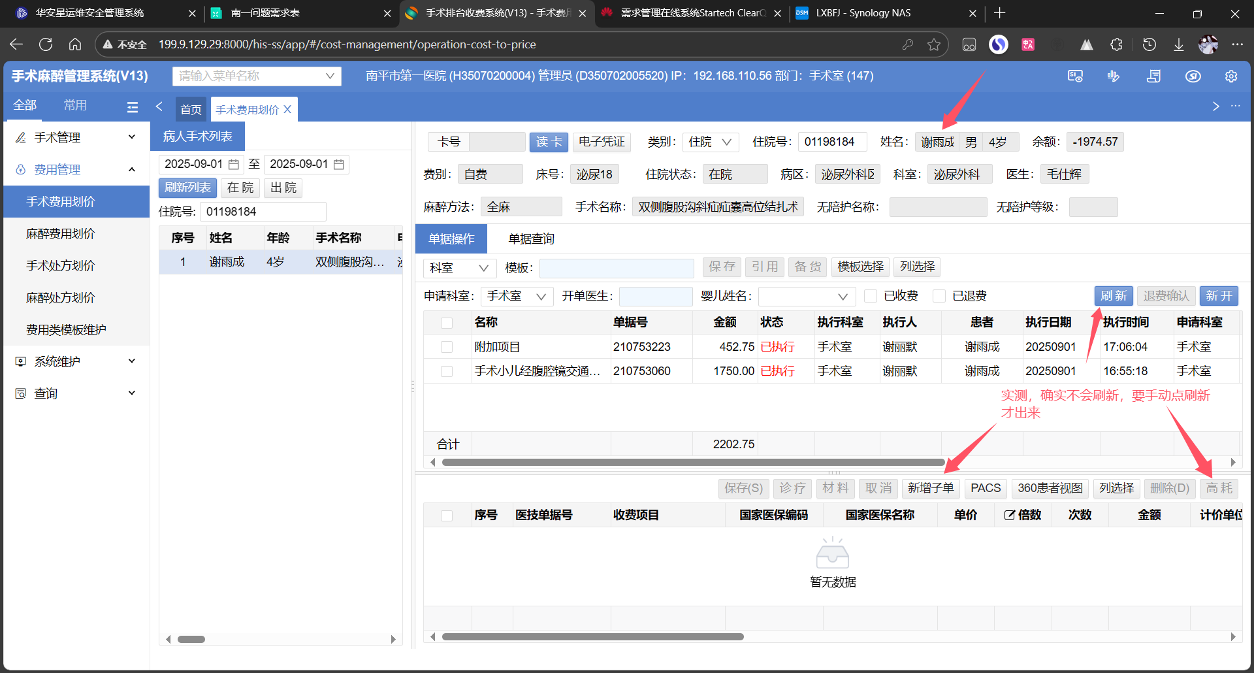Check the select-all box in the charge items table
Image resolution: width=1254 pixels, height=673 pixels.
tap(447, 516)
